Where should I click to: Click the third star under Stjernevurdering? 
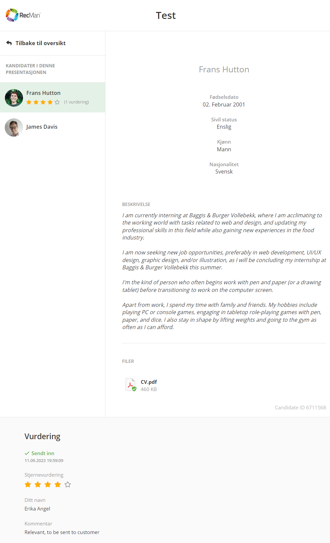48,485
